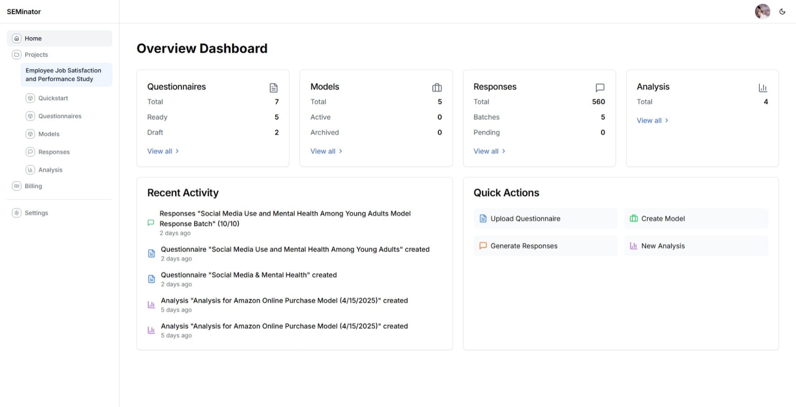Toggle dark mode with moon icon

click(782, 12)
